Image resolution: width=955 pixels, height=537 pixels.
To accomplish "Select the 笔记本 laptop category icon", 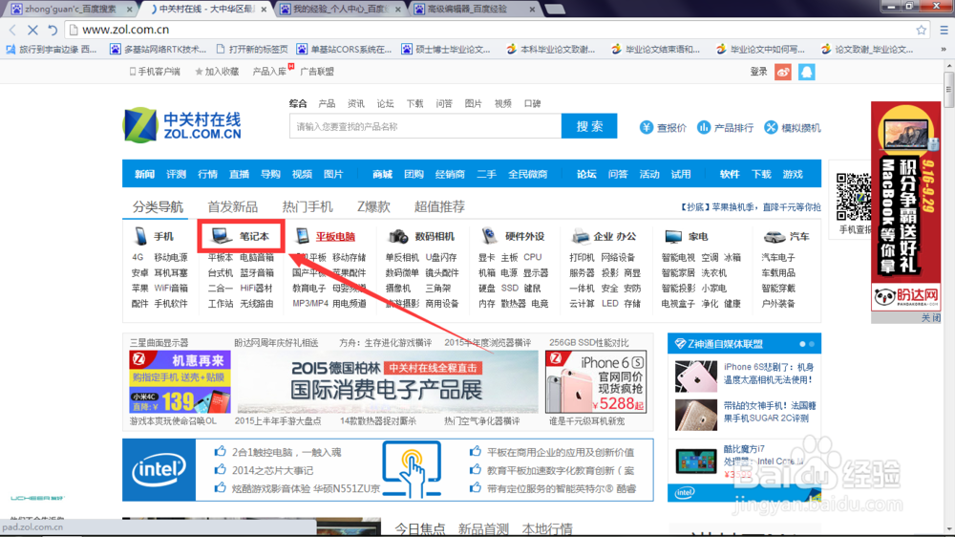I will click(x=220, y=236).
